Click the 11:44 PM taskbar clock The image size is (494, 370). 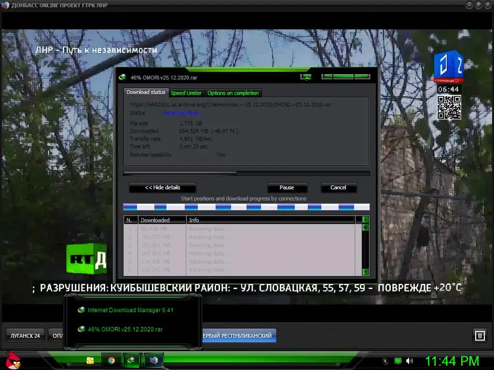(453, 361)
